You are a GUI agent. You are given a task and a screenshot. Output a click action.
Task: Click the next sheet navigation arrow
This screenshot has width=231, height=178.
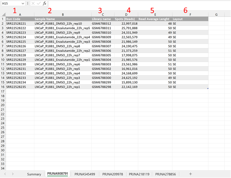click(x=13, y=174)
